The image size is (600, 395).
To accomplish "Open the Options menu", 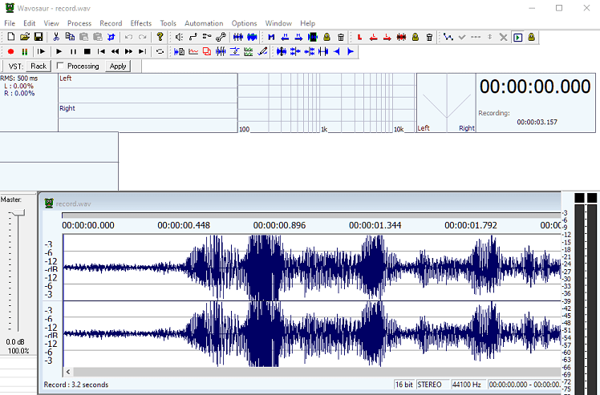I will pyautogui.click(x=244, y=23).
